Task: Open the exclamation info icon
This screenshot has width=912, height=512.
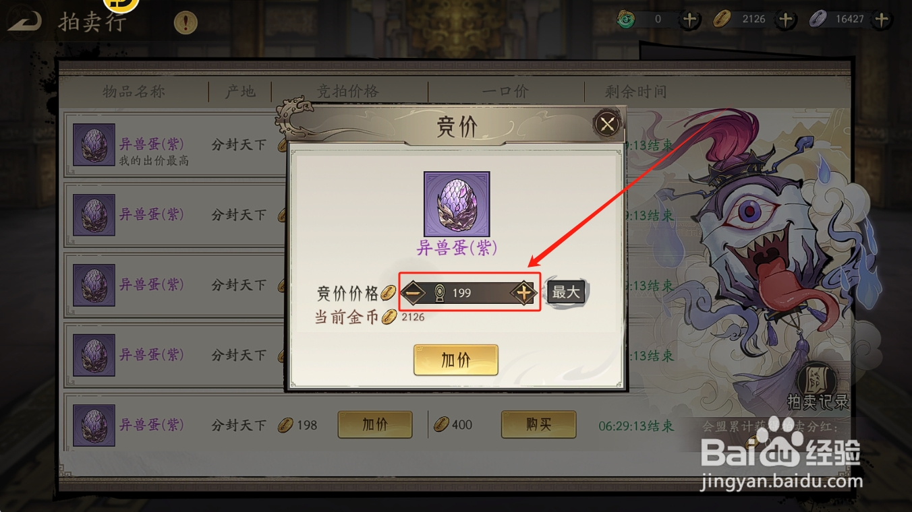Action: (186, 23)
